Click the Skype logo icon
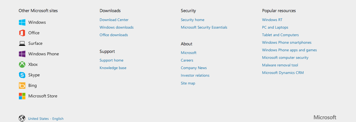The height and width of the screenshot is (122, 356). click(22, 75)
